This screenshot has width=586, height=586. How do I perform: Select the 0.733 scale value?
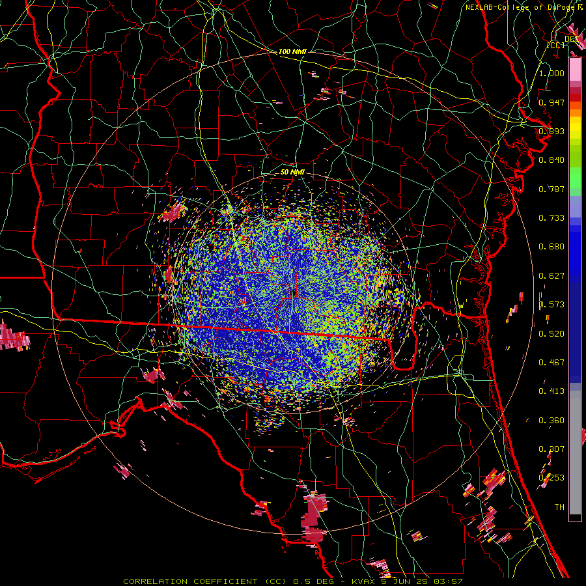point(551,218)
